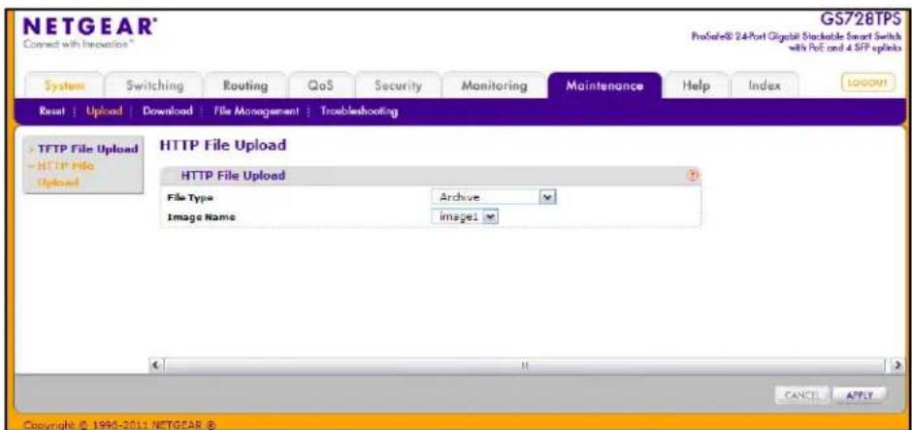Open the Upload submenu

[x=104, y=111]
